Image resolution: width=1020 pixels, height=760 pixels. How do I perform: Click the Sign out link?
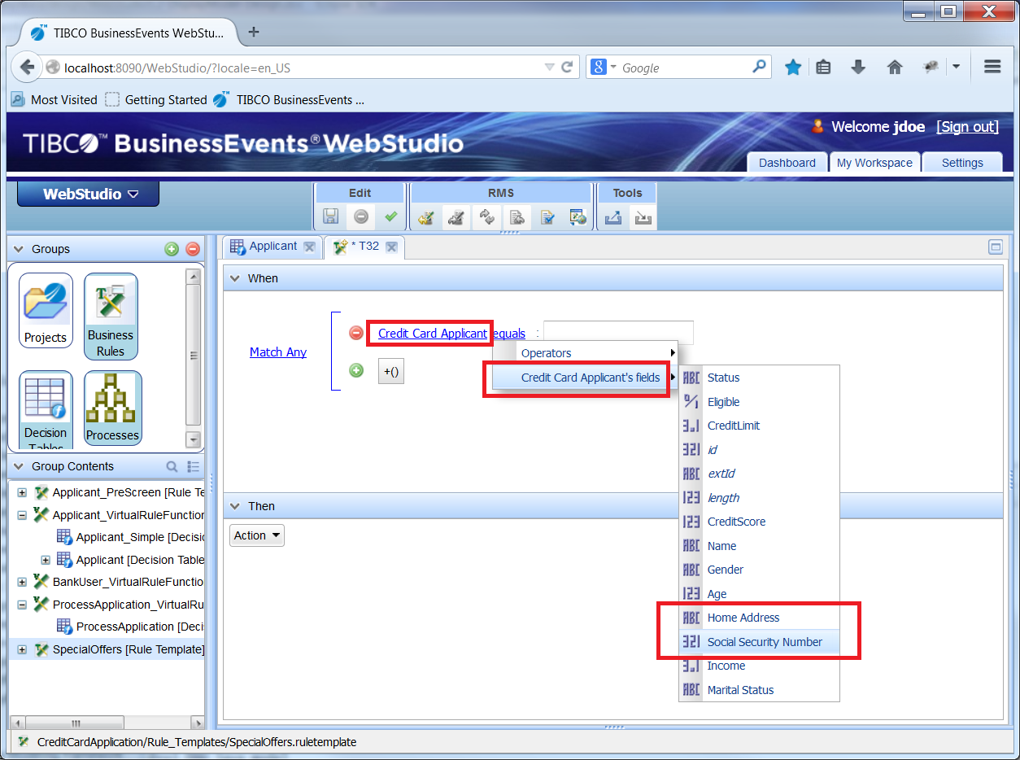click(967, 127)
